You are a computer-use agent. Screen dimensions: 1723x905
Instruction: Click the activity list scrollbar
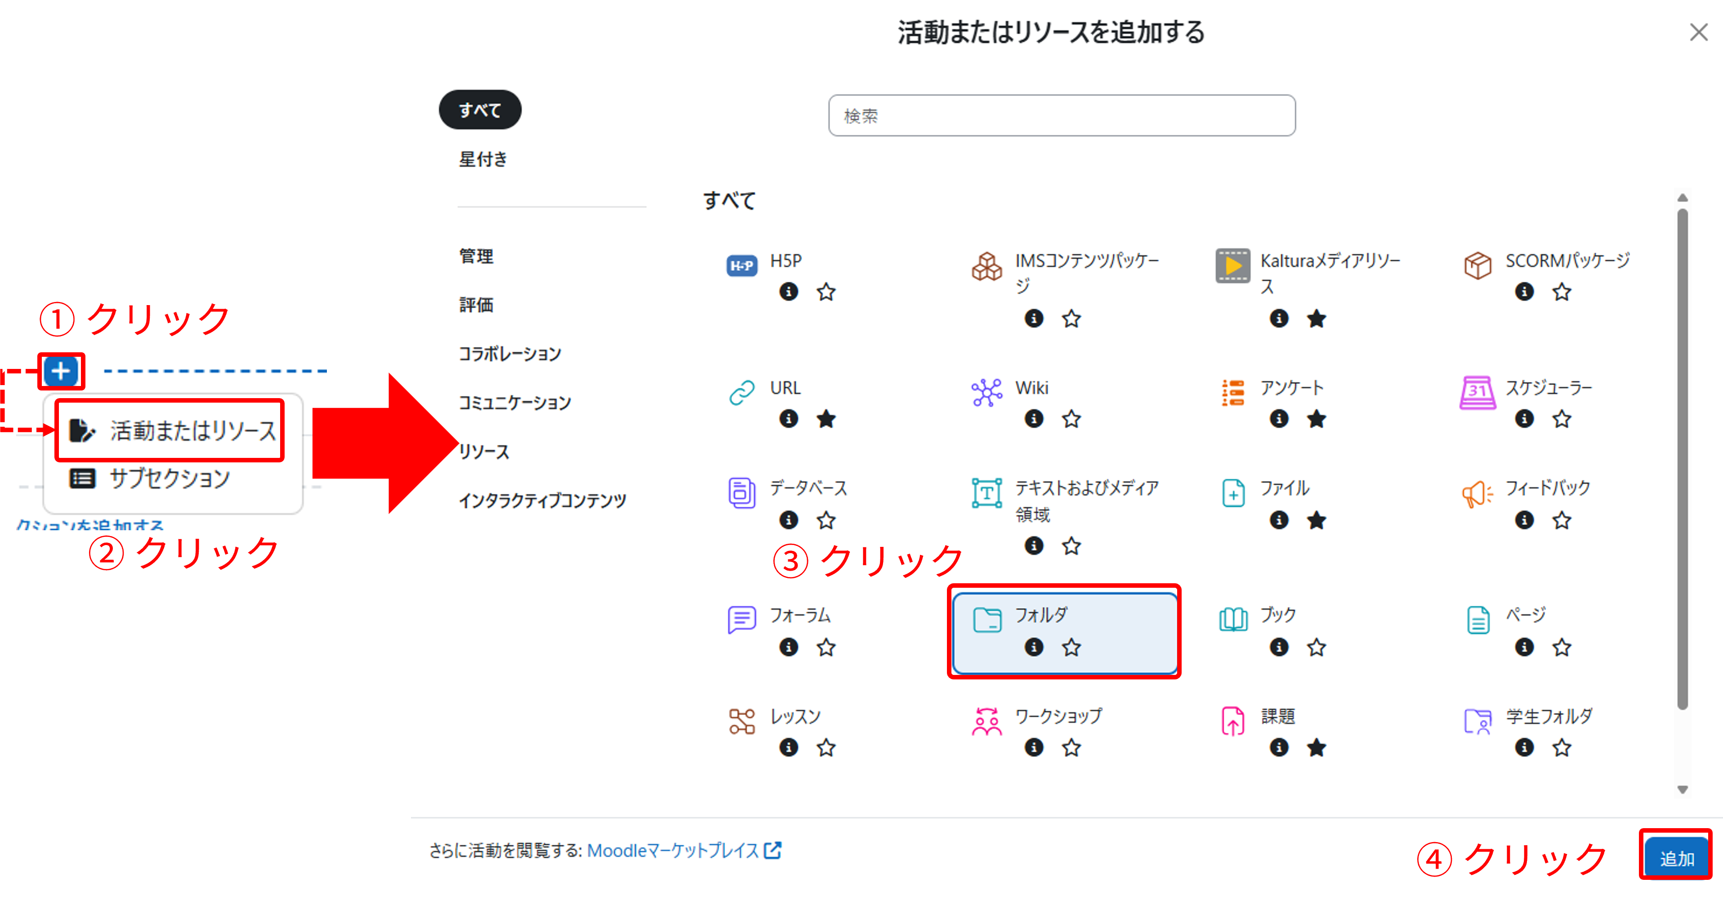point(1682,459)
